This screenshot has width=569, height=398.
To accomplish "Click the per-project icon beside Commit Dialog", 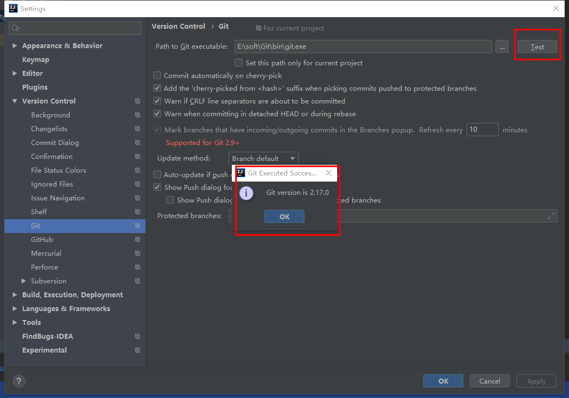I will pos(137,143).
